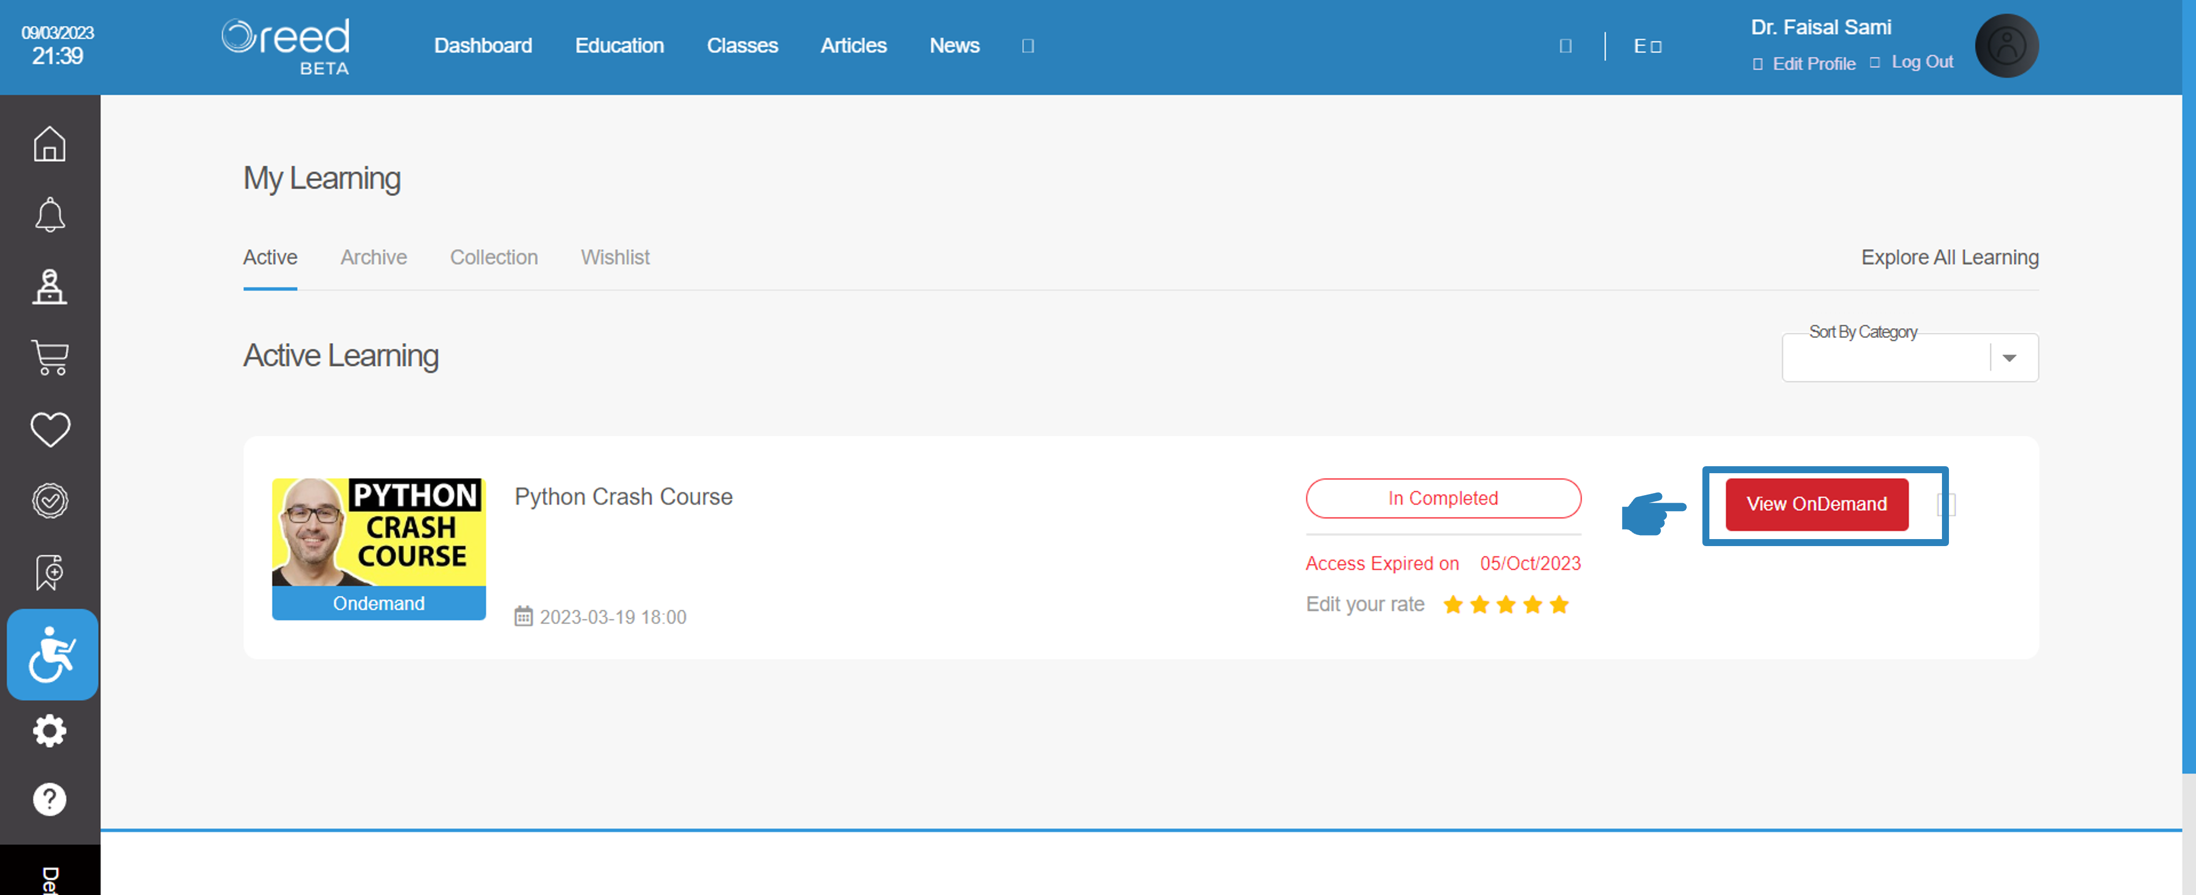Screen dimensions: 2196x895
Task: Click the 21:39 clock in header
Action: 57,56
